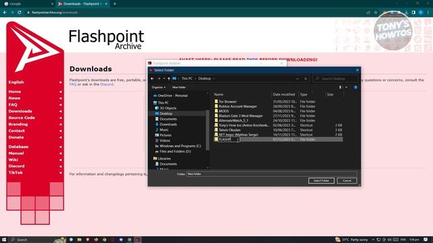The width and height of the screenshot is (433, 243).
Task: Go back in the Select Folder dialog
Action: point(152,78)
